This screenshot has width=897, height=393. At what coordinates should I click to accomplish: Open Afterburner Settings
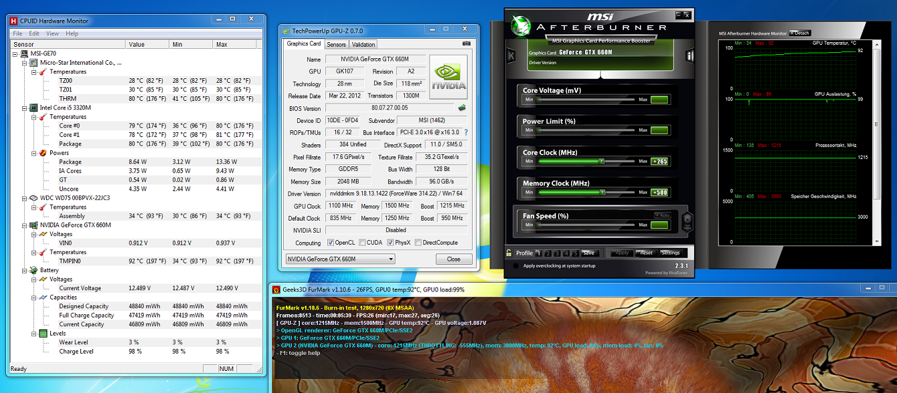(670, 253)
